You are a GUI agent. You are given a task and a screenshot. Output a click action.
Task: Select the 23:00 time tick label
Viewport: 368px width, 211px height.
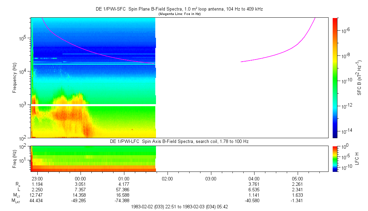point(37,179)
